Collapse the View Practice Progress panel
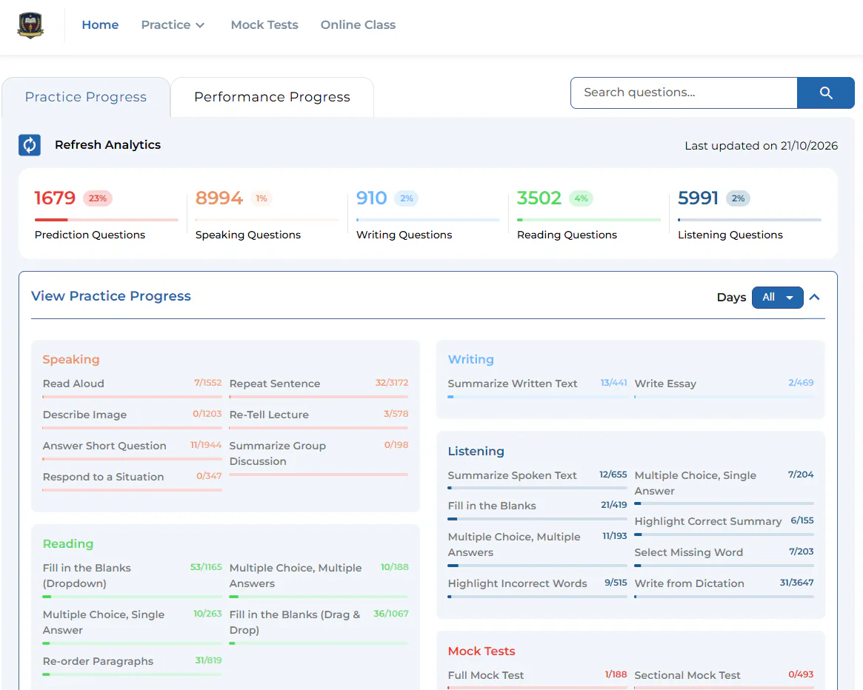Image resolution: width=863 pixels, height=690 pixels. tap(815, 297)
